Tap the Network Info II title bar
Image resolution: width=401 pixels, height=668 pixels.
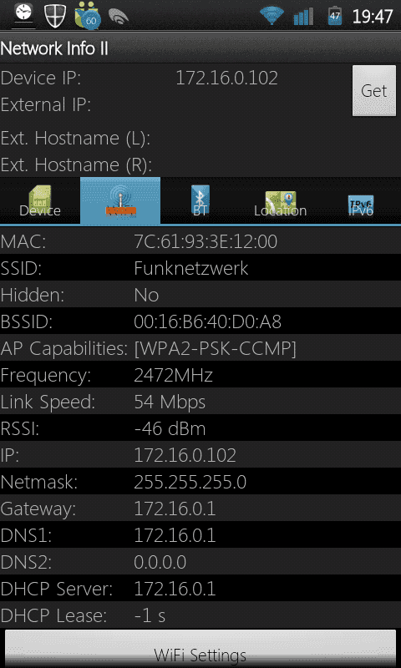(200, 48)
